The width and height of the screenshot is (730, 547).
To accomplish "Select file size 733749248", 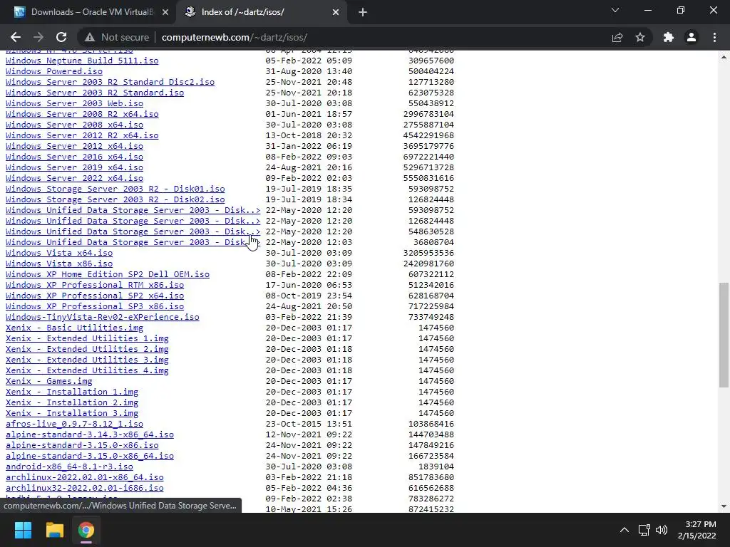I will [431, 317].
